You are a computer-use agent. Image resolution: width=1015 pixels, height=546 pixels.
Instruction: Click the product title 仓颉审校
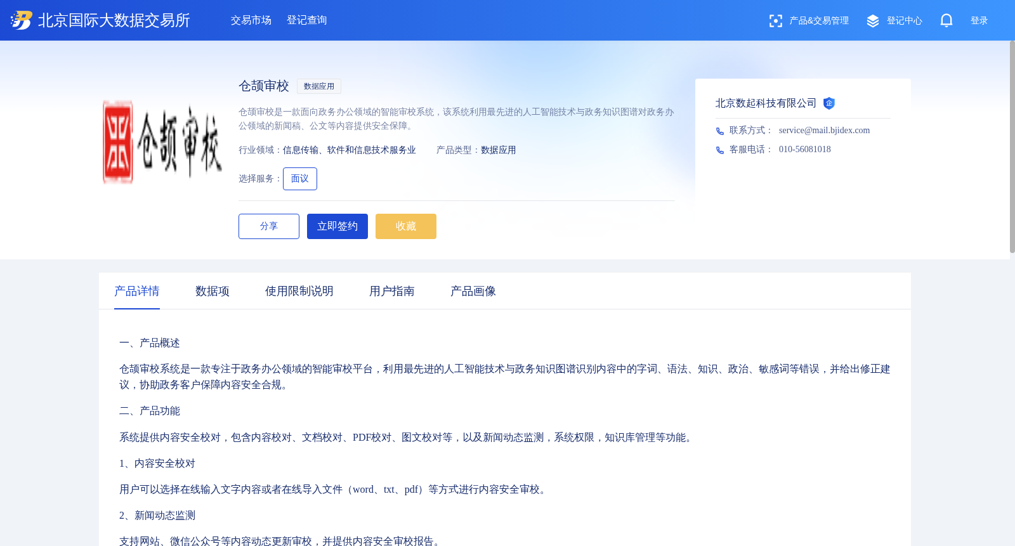pos(264,86)
